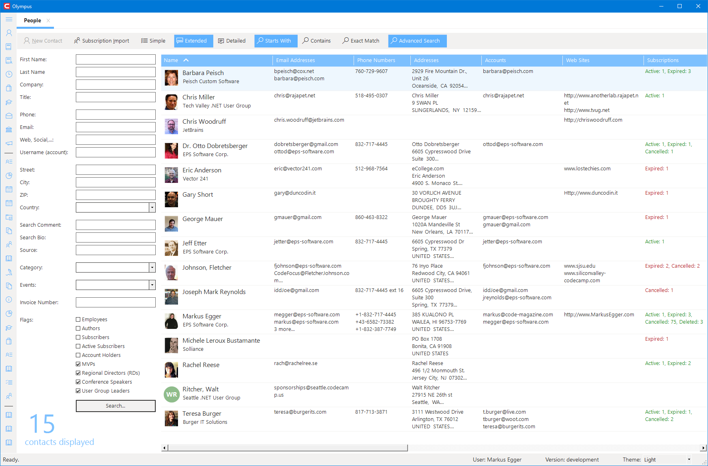Open Subscription Import
The width and height of the screenshot is (708, 466).
(x=102, y=41)
